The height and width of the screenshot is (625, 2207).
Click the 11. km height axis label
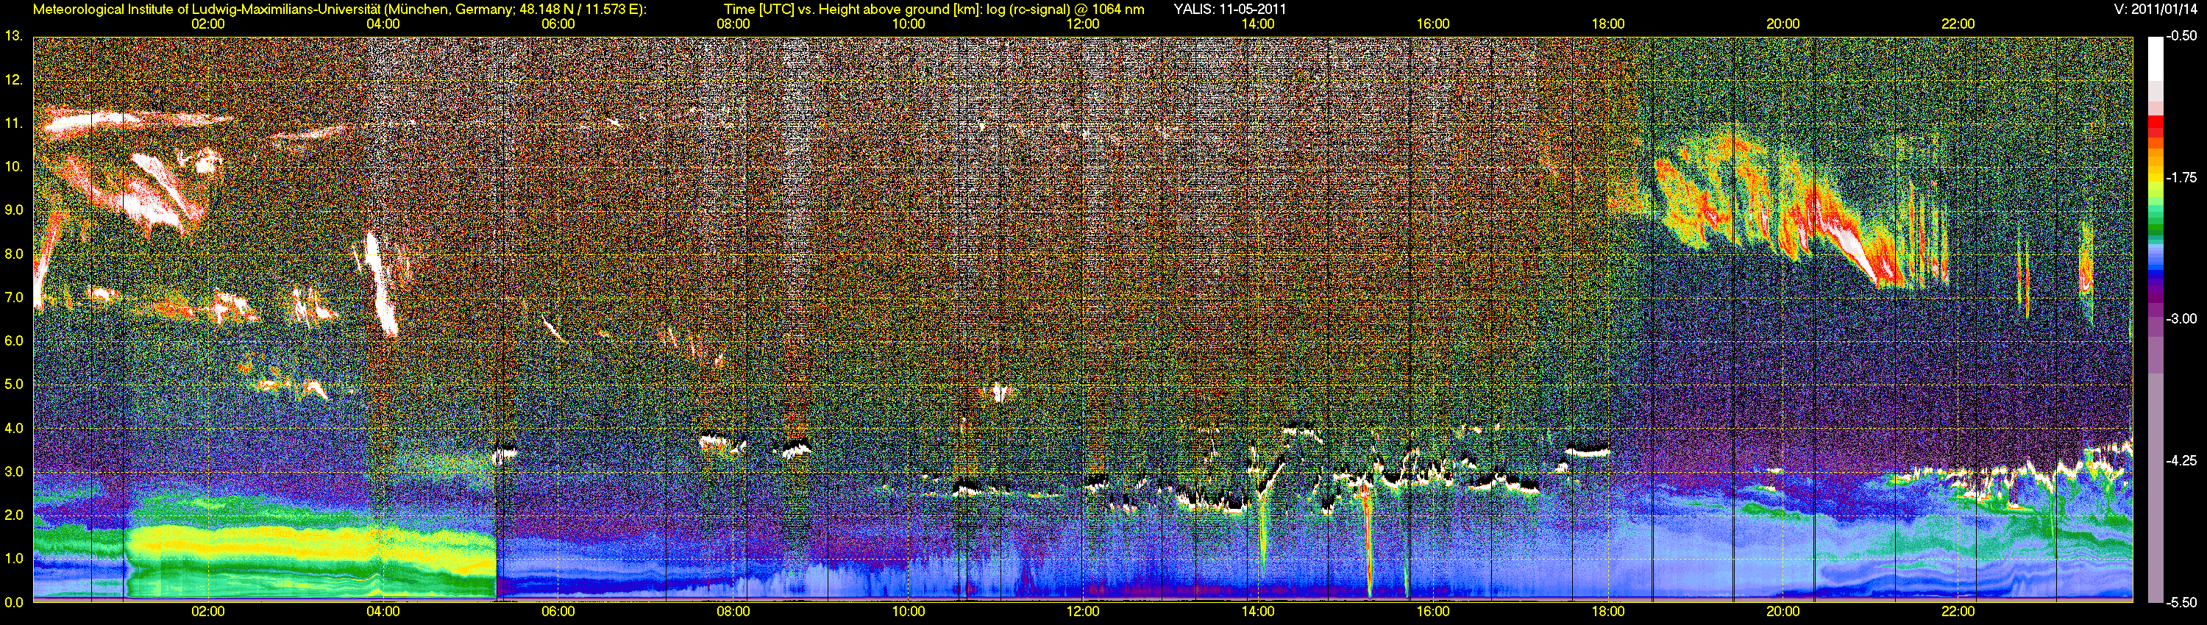tap(13, 124)
